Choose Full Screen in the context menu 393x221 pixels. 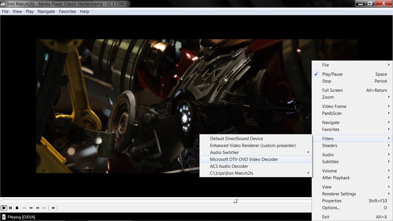(x=352, y=90)
